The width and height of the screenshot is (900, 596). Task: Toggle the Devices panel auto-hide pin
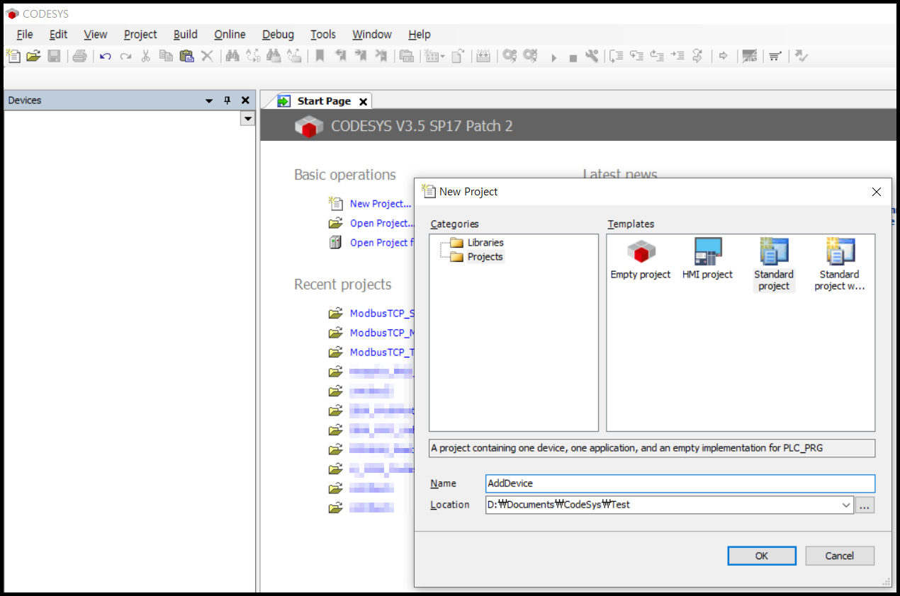(x=227, y=101)
